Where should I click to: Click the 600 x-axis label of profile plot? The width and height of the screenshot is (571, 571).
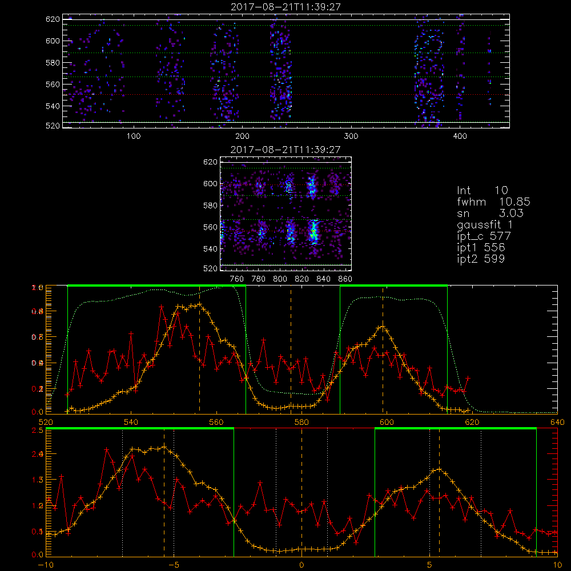click(387, 422)
